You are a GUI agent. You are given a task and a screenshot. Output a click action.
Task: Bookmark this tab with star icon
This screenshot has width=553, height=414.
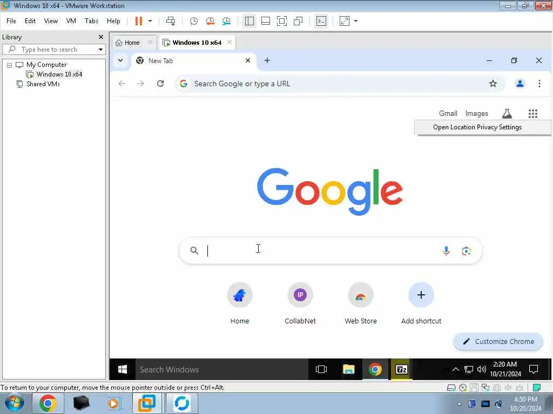[x=493, y=84]
